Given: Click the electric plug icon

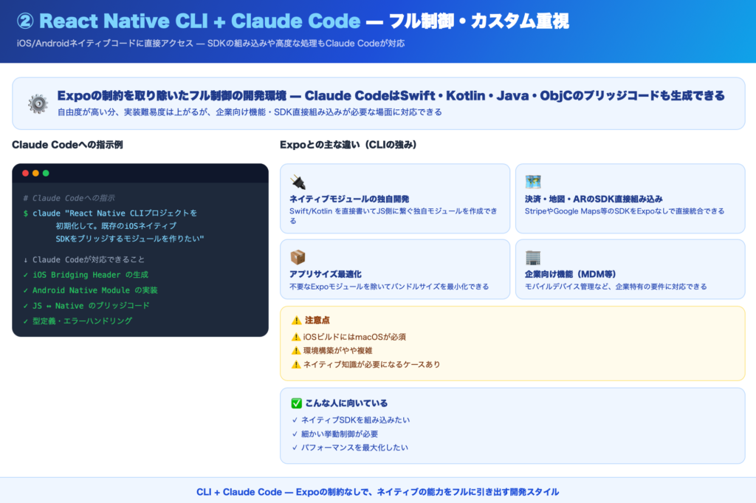Looking at the screenshot, I should click(x=298, y=182).
